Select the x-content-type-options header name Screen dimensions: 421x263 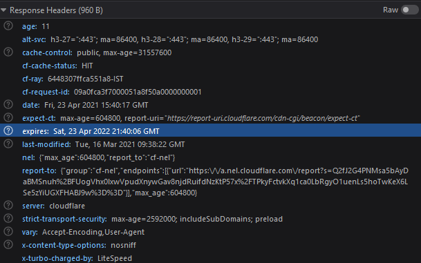[64, 245]
